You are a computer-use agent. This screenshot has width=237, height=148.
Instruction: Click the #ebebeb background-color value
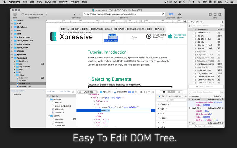coord(218,102)
